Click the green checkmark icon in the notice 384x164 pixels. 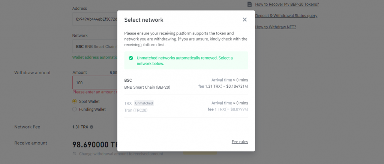131,58
